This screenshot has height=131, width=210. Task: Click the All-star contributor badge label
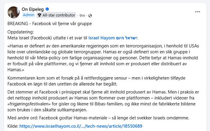click(x=59, y=15)
